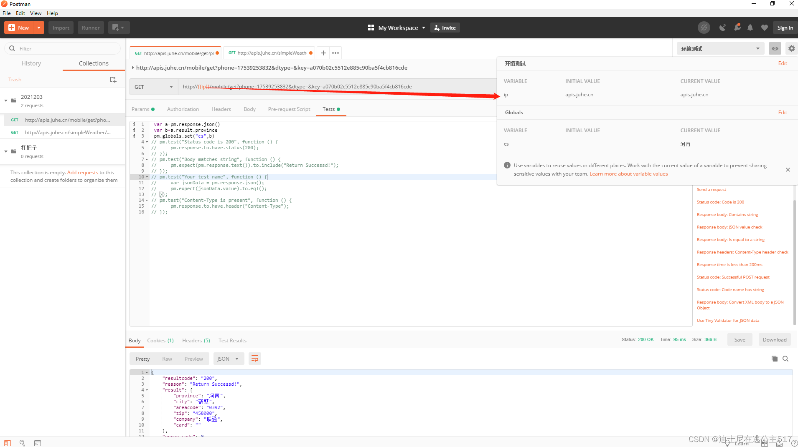Open the Postman console icon
798x447 pixels.
(x=38, y=443)
